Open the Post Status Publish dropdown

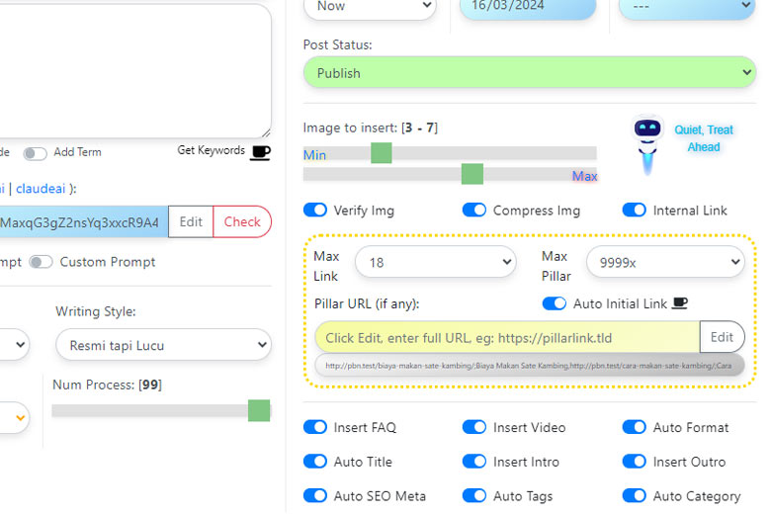[x=529, y=73]
